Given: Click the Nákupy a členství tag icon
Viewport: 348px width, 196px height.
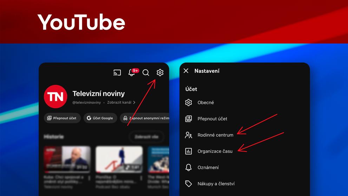Looking at the screenshot, I should pos(189,184).
